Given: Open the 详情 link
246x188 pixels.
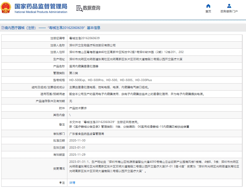Looking at the screenshot, I should tap(72, 182).
